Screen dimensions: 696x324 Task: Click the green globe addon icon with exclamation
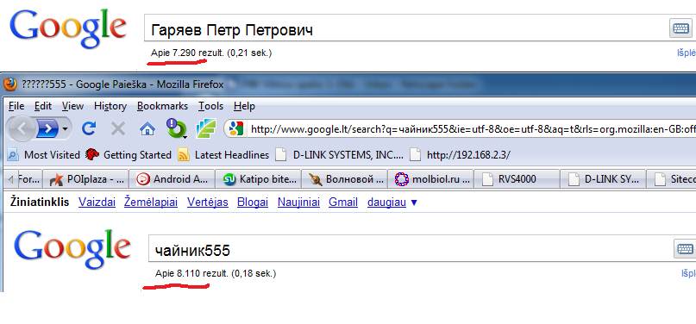(x=176, y=128)
